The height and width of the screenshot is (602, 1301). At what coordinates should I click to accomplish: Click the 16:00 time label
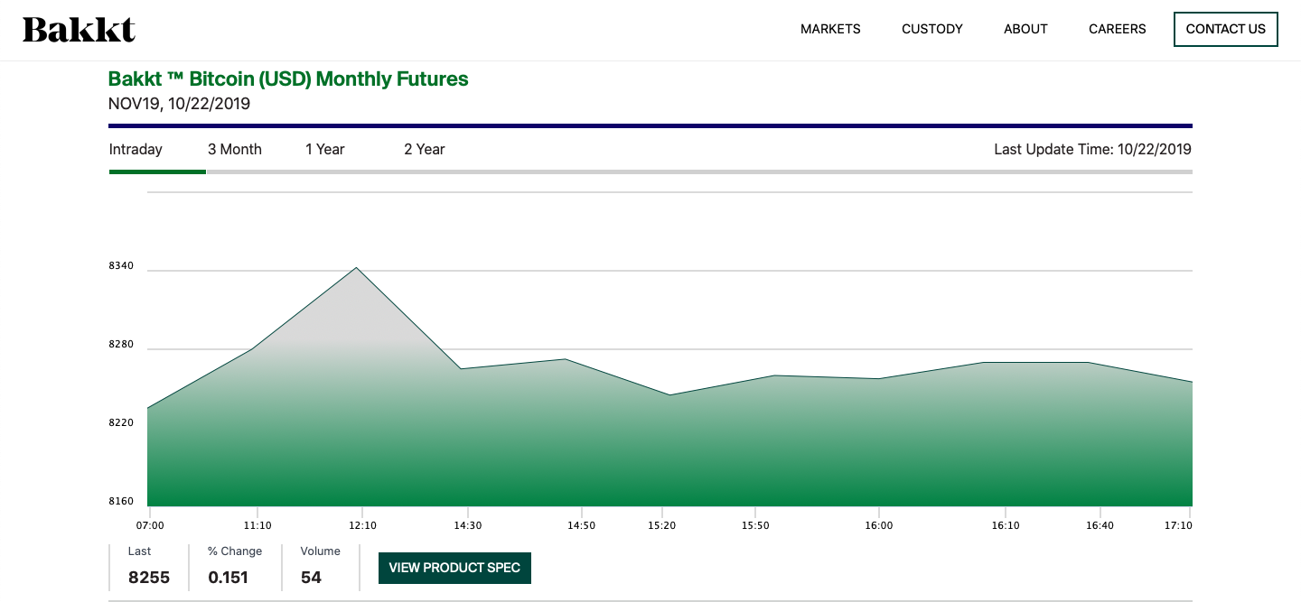click(x=879, y=525)
